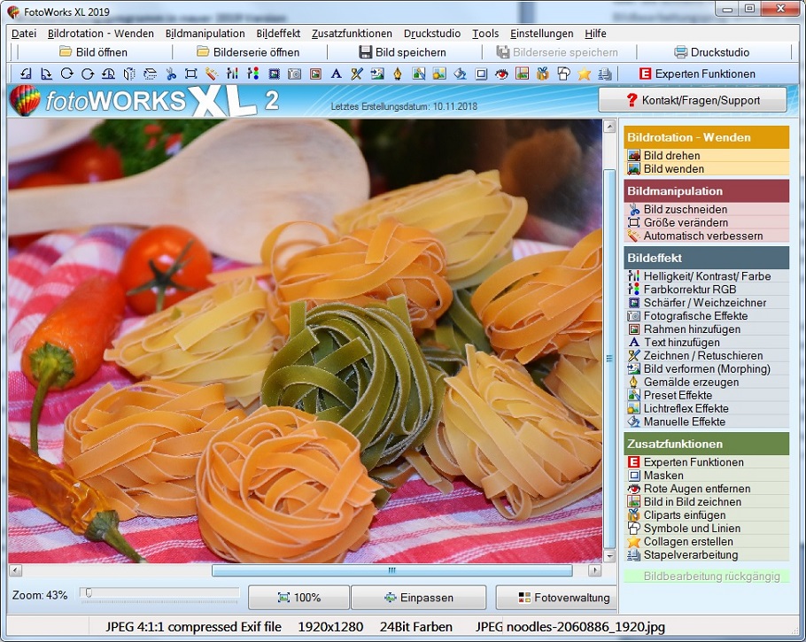Click the Experten Funktionen toolbar button
Viewport: 806px width, 642px height.
[x=697, y=74]
